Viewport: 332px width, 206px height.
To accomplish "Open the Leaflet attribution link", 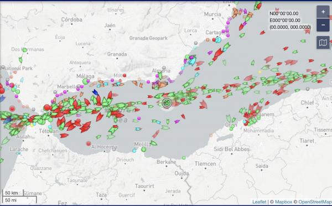I will [259, 202].
